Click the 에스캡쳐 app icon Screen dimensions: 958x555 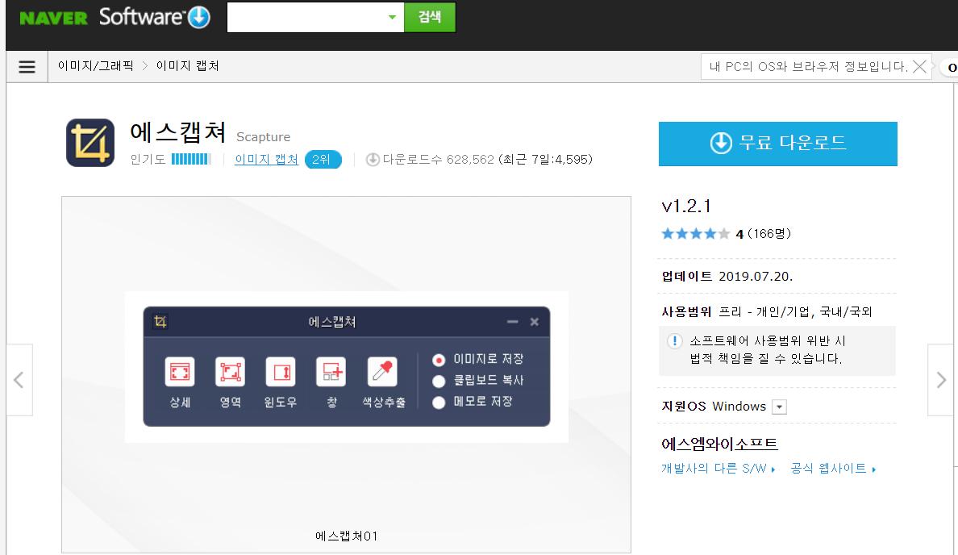click(90, 143)
